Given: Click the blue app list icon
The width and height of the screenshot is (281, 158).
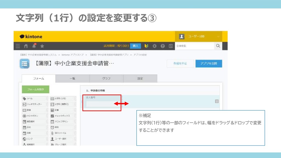Looking at the screenshot, I should (24, 64).
